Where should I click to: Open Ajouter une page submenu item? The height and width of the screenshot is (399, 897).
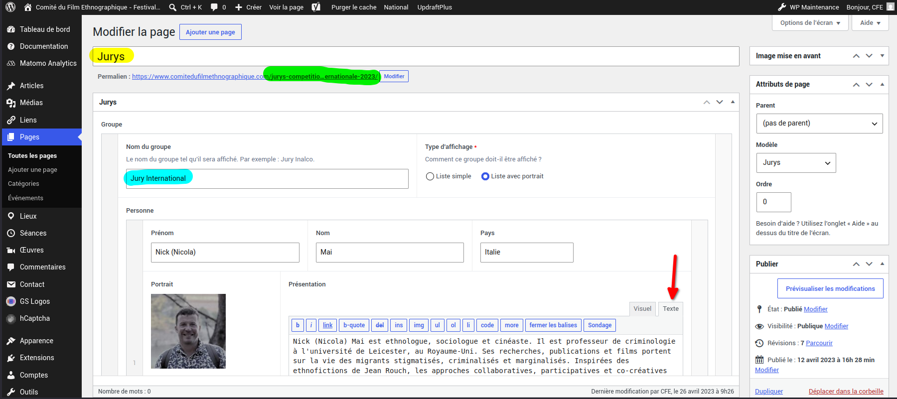[x=32, y=170]
